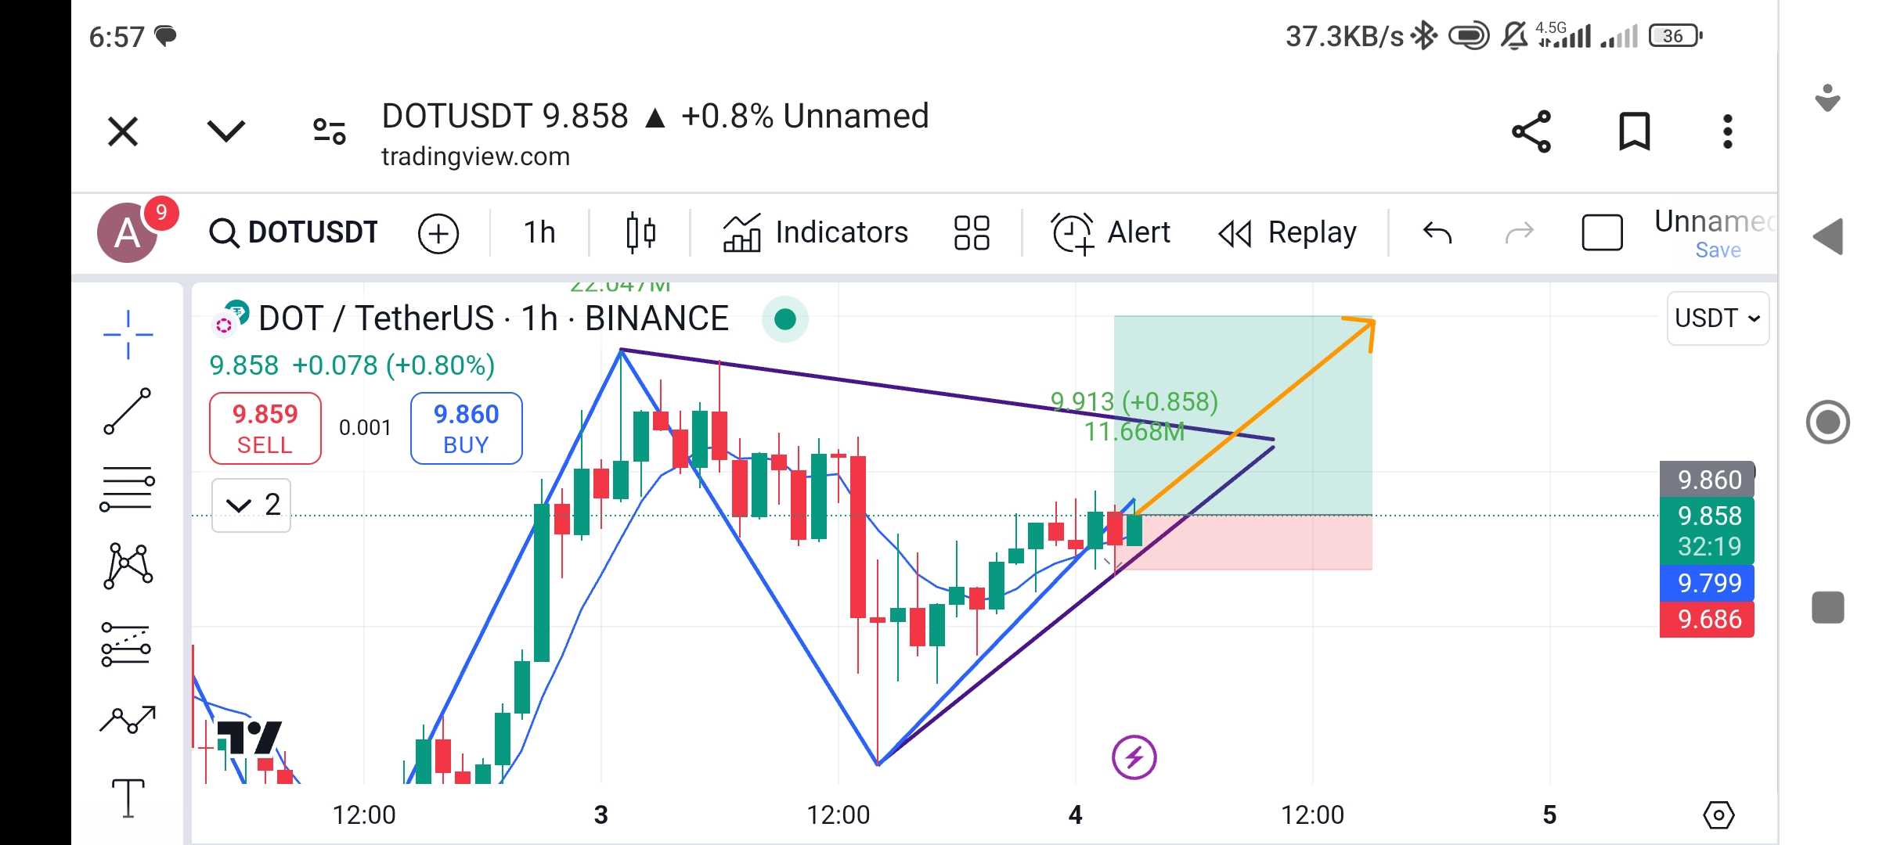Viewport: 1879px width, 845px height.
Task: Select the Text annotation tool
Action: click(x=128, y=798)
